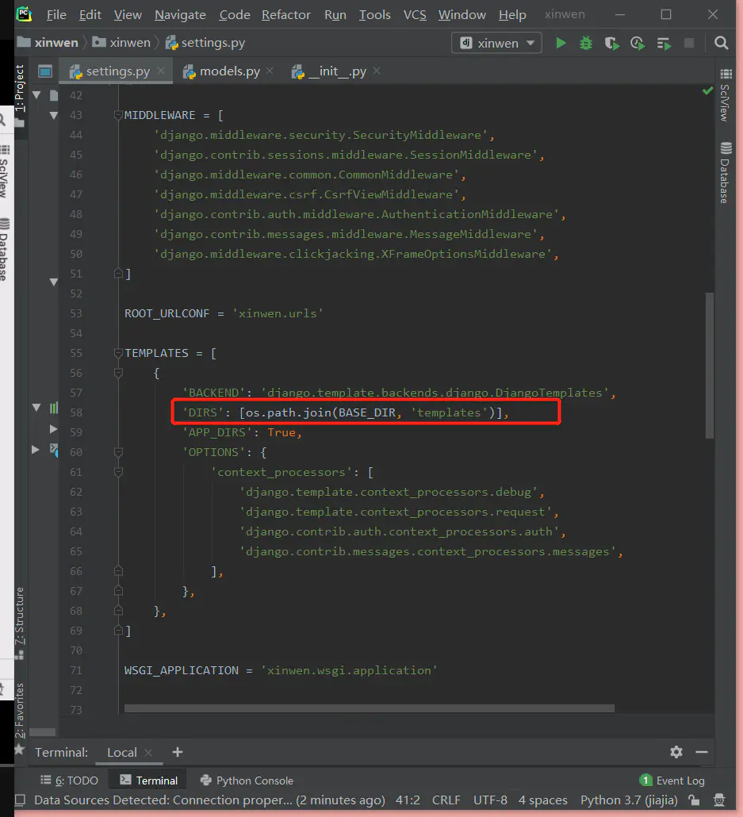
Task: Collapse the TEMPLATES fold at line 55
Action: pos(118,353)
